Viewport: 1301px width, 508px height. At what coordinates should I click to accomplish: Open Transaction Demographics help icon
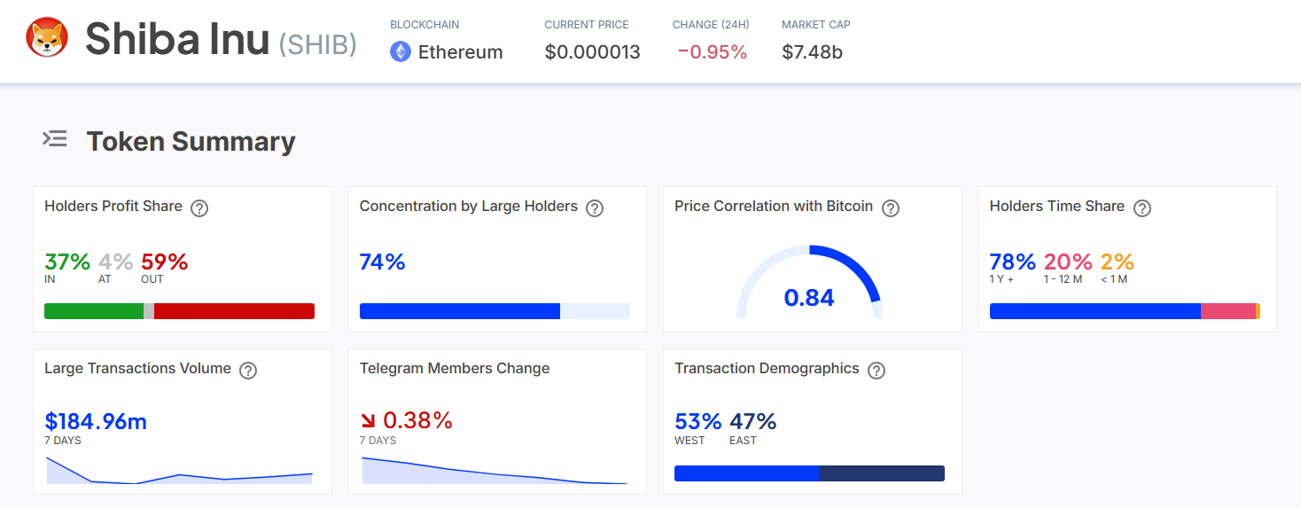click(876, 371)
